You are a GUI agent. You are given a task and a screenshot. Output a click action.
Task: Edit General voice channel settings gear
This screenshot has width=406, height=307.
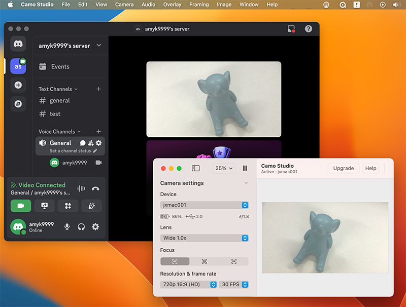click(98, 143)
